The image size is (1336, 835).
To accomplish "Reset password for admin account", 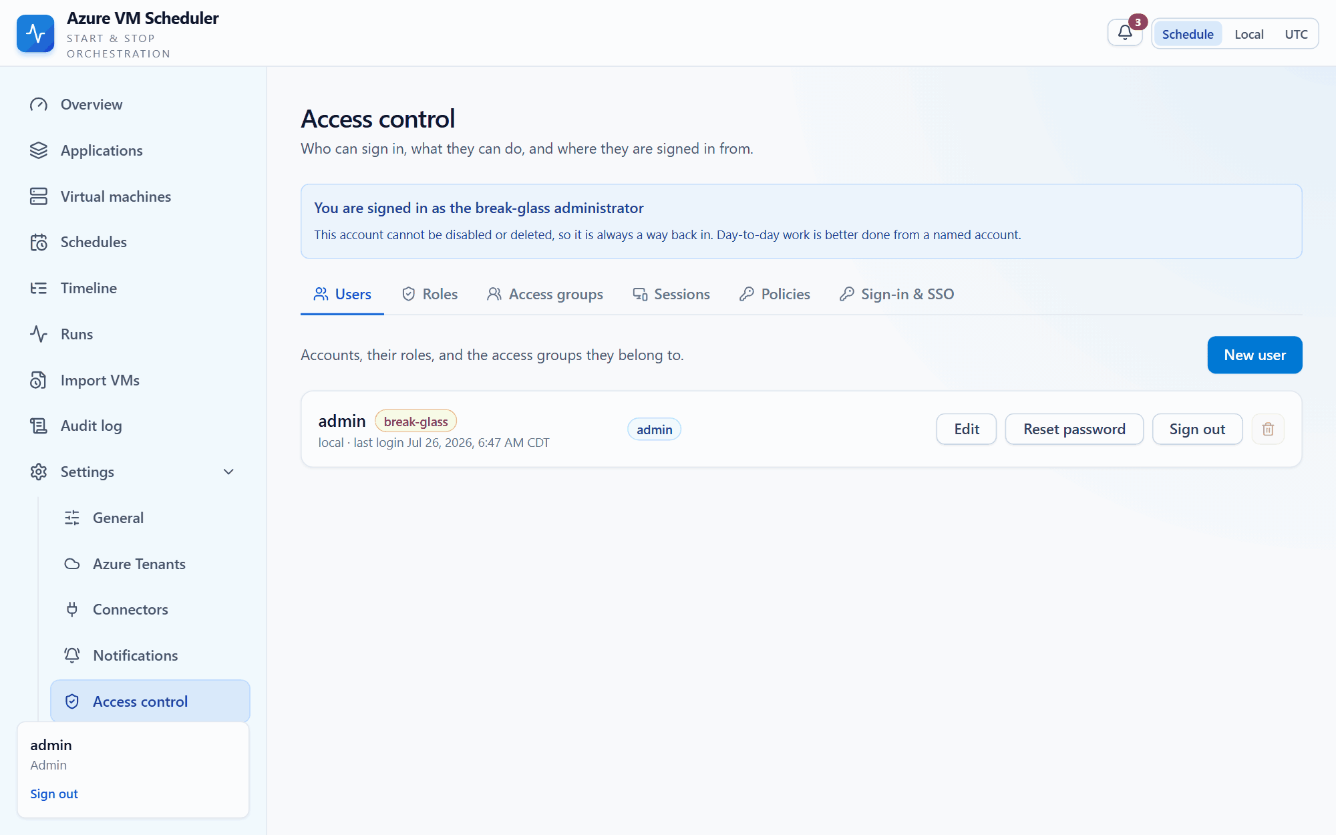I will pos(1074,429).
